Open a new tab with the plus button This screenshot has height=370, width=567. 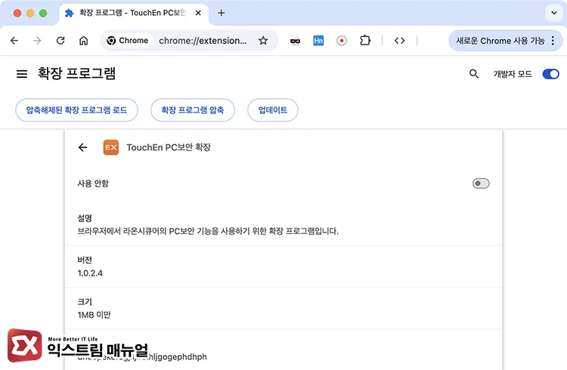[x=222, y=13]
